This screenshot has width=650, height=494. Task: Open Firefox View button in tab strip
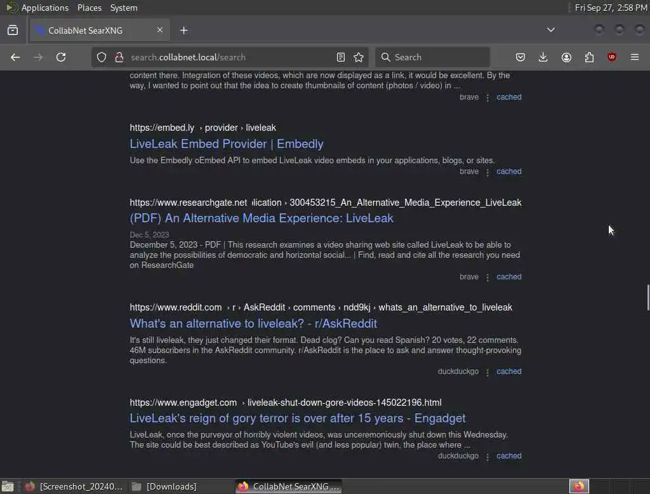(x=13, y=30)
